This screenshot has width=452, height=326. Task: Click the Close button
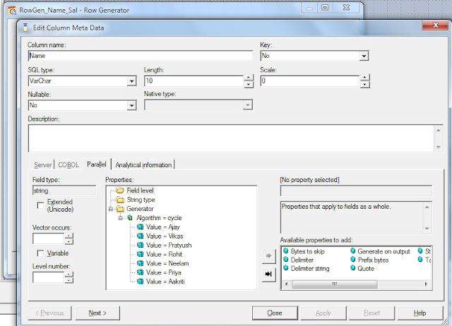[x=275, y=313]
